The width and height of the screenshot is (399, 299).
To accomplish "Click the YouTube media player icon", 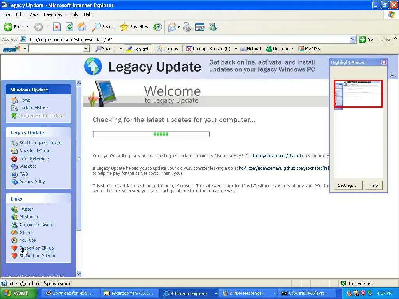I will (x=14, y=240).
